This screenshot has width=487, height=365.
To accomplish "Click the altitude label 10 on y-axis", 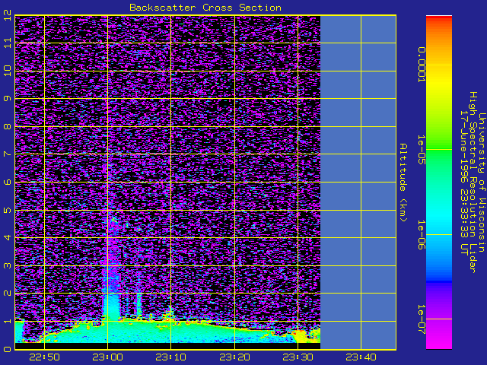I will pyautogui.click(x=8, y=71).
